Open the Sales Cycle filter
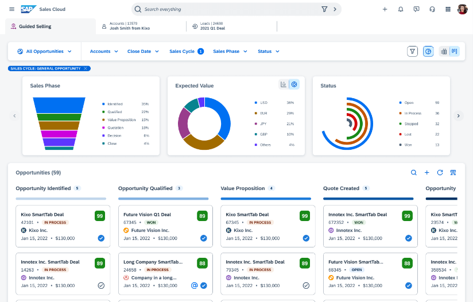 [187, 51]
